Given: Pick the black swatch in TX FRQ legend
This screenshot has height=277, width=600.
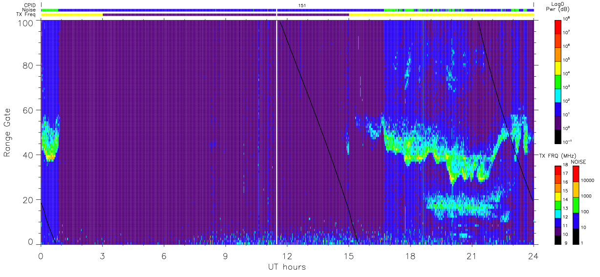Looking at the screenshot, I should tap(557, 240).
